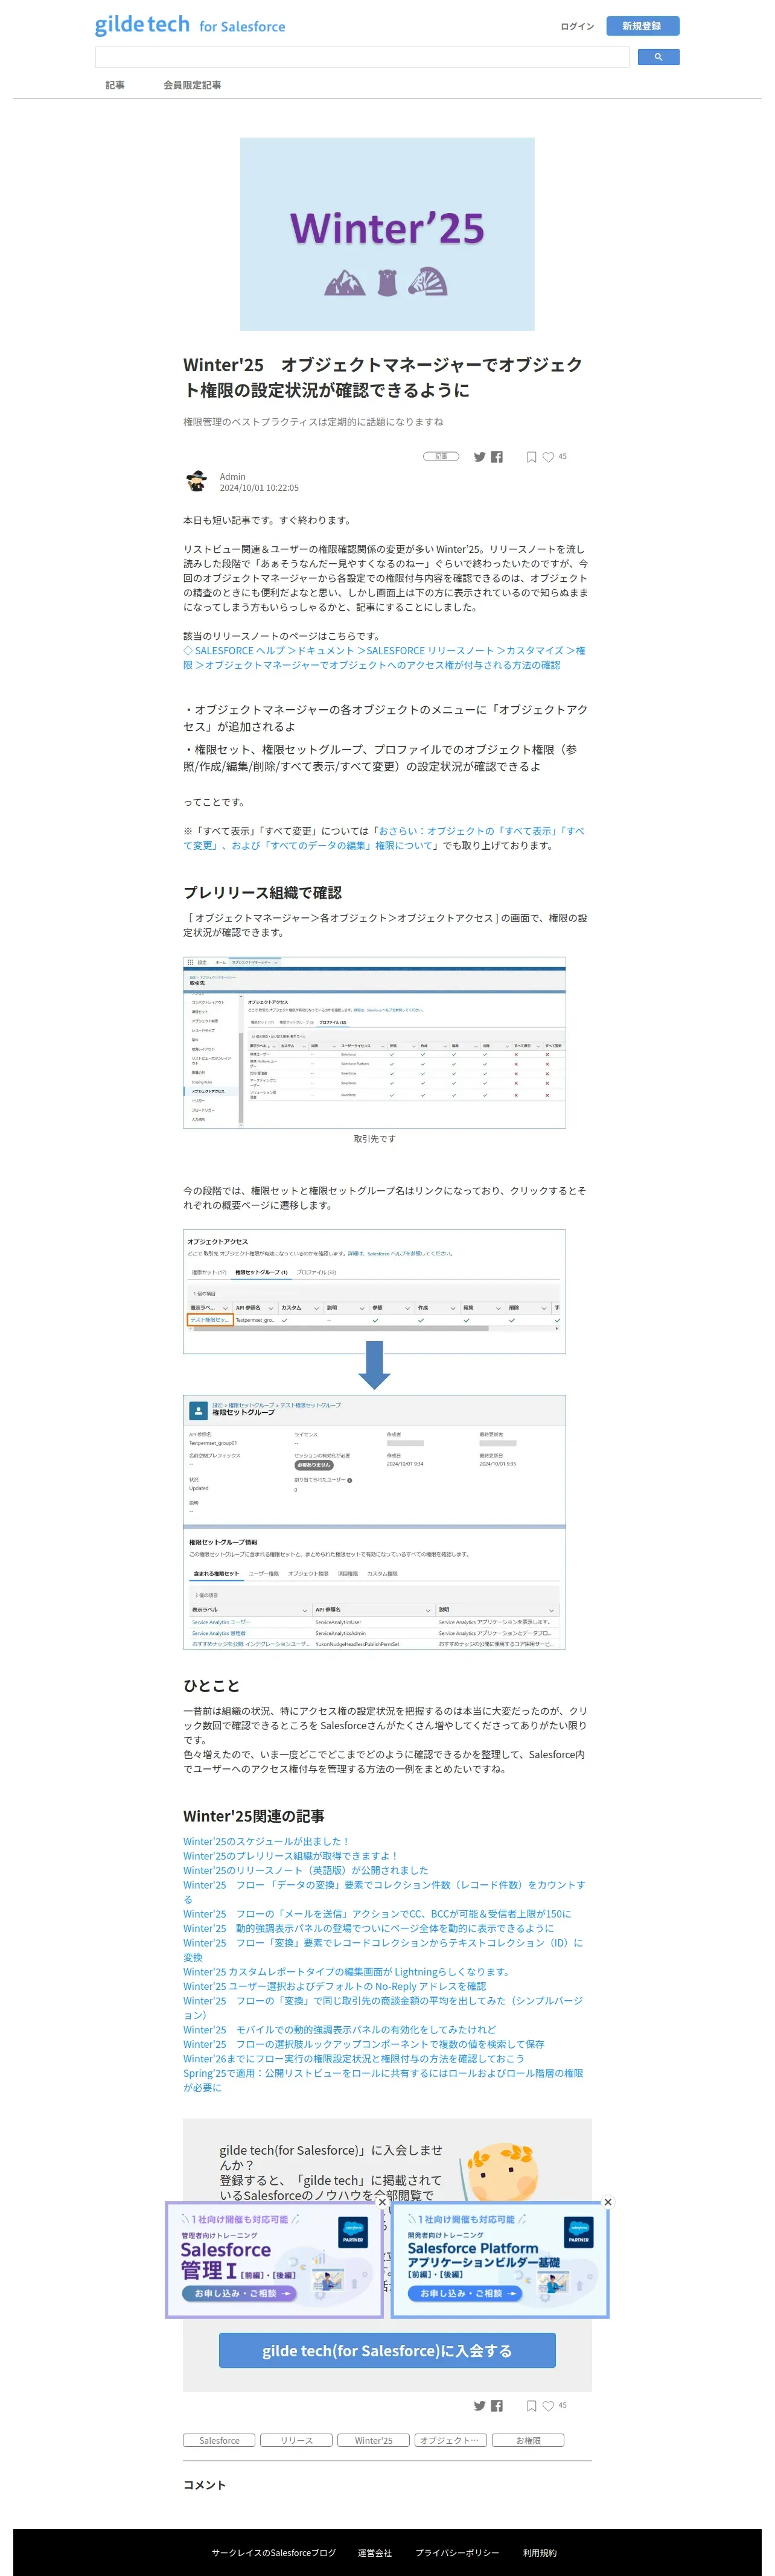The image size is (775, 2576).
Task: Click the bookmark icon above the tag list
Action: click(531, 2406)
